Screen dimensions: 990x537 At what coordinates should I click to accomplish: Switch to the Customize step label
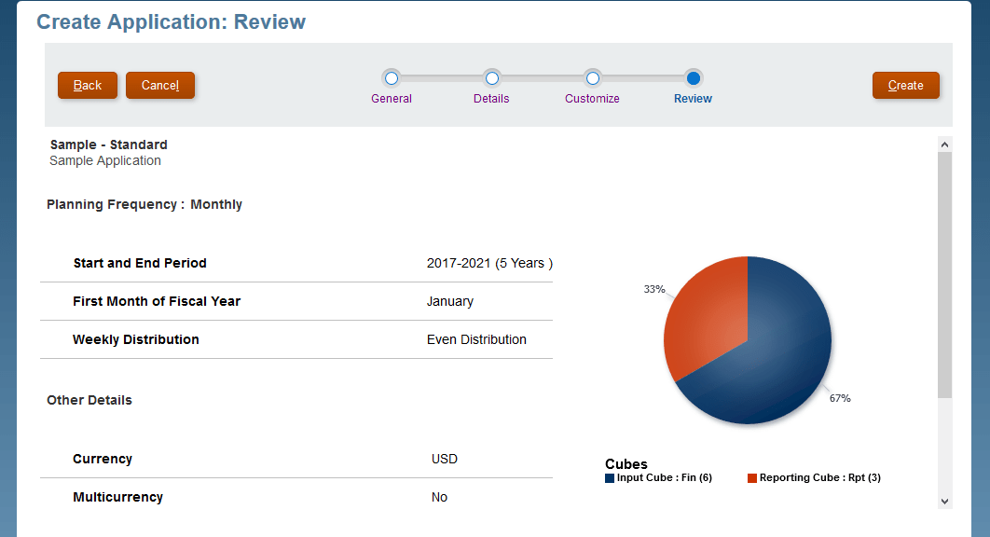point(592,98)
